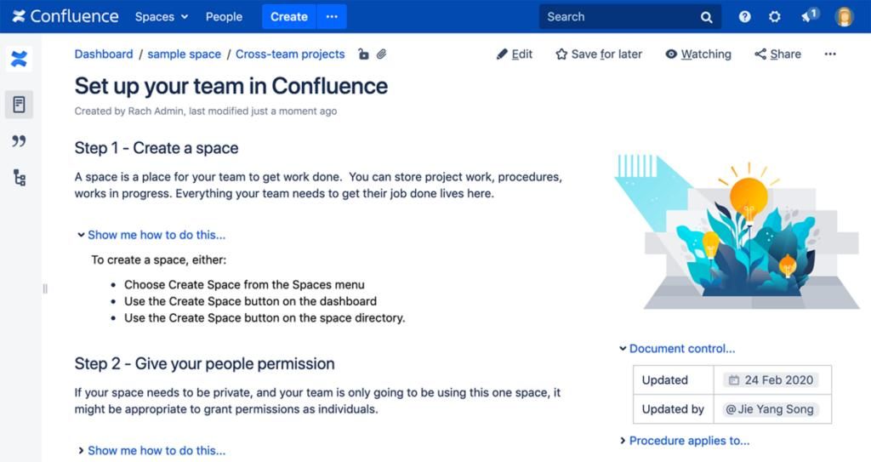The height and width of the screenshot is (462, 871).
Task: Click the user profile avatar
Action: click(x=844, y=16)
